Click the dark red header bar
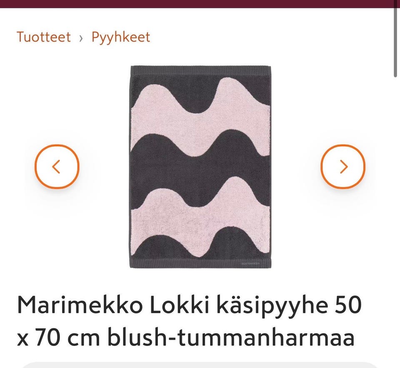Image resolution: width=400 pixels, height=368 pixels. click(x=200, y=4)
